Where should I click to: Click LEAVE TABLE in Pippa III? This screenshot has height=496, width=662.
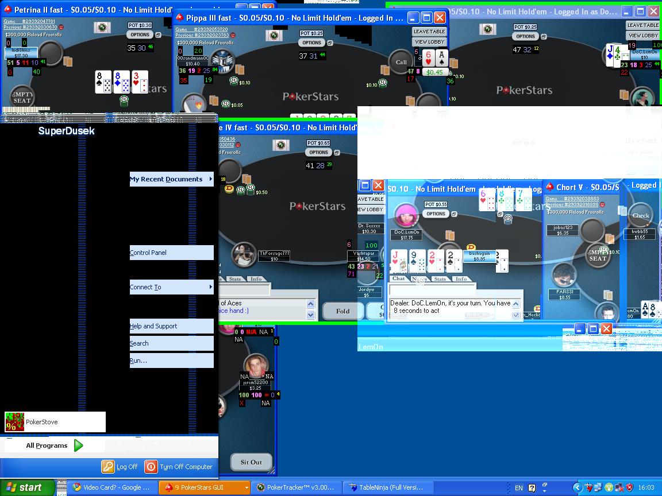429,32
